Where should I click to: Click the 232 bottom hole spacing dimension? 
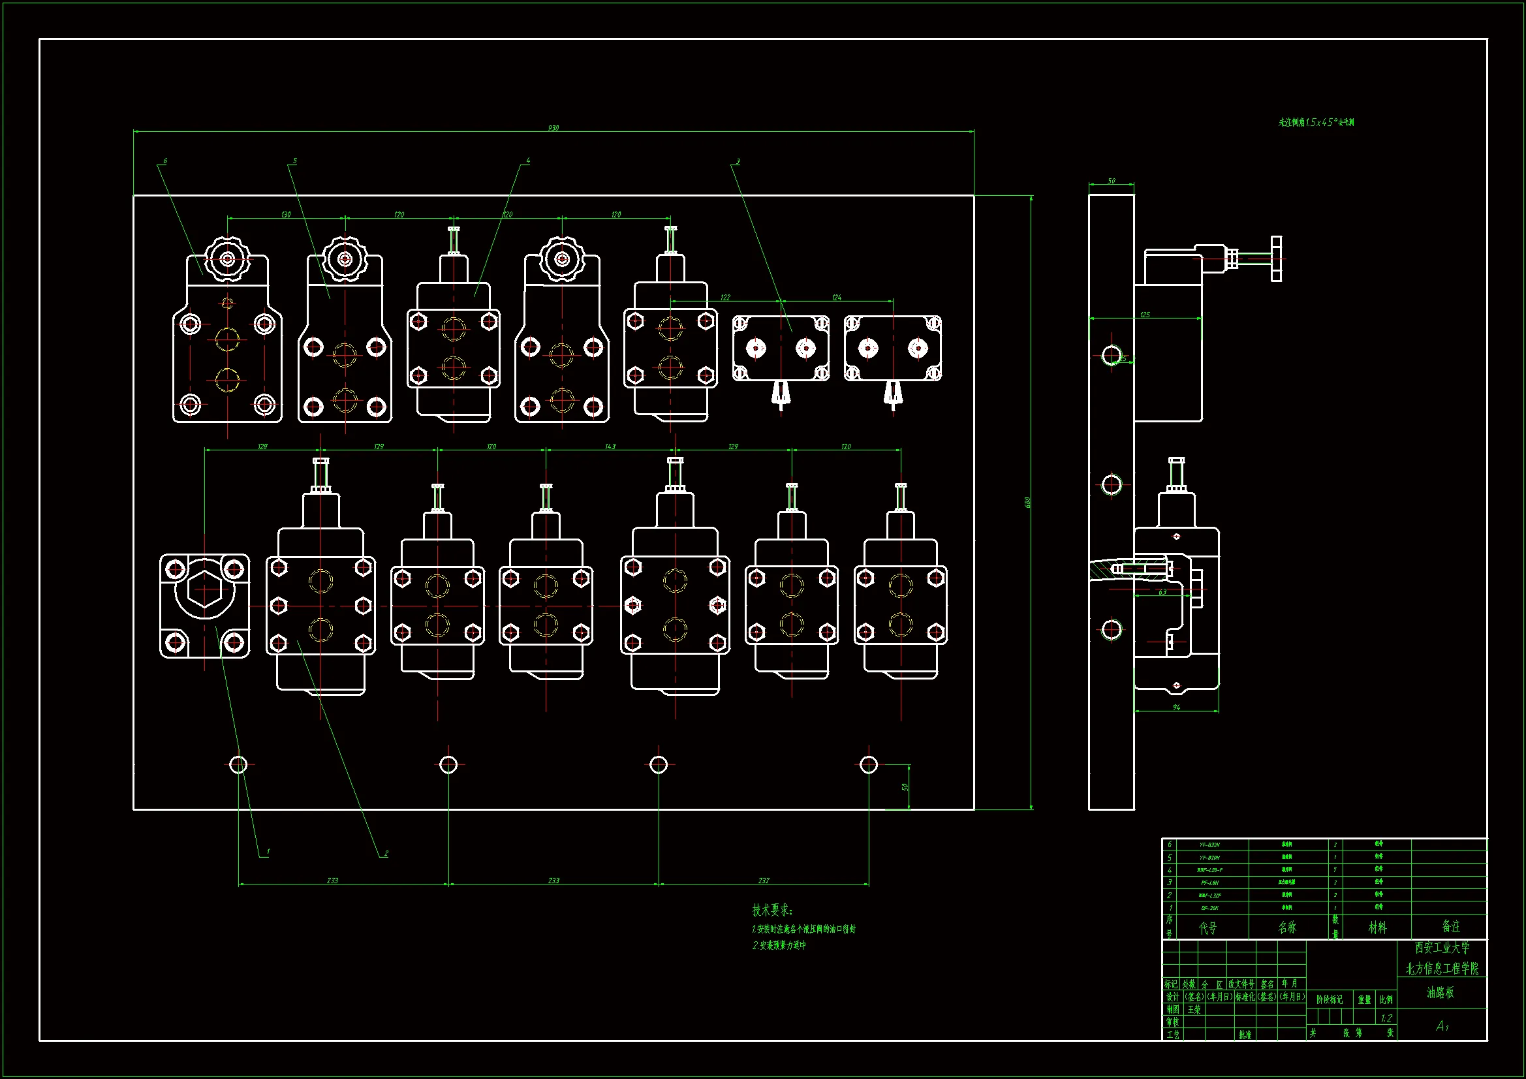point(764,880)
